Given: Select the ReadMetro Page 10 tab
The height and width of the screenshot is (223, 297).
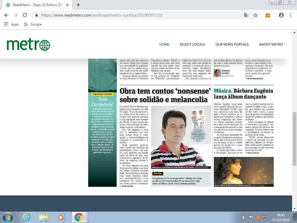Looking at the screenshot, I should point(37,5).
